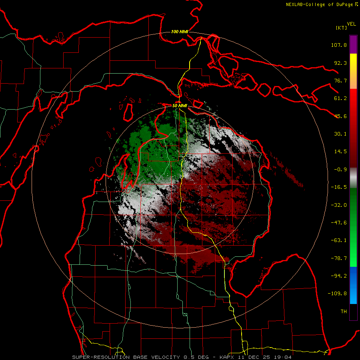Screen dimensions: 360x360
Task: Click the [KT] units label
Action: (342, 28)
